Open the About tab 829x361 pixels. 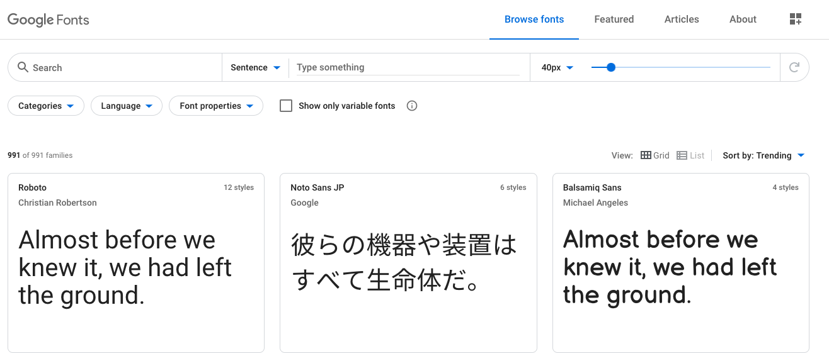click(x=743, y=19)
